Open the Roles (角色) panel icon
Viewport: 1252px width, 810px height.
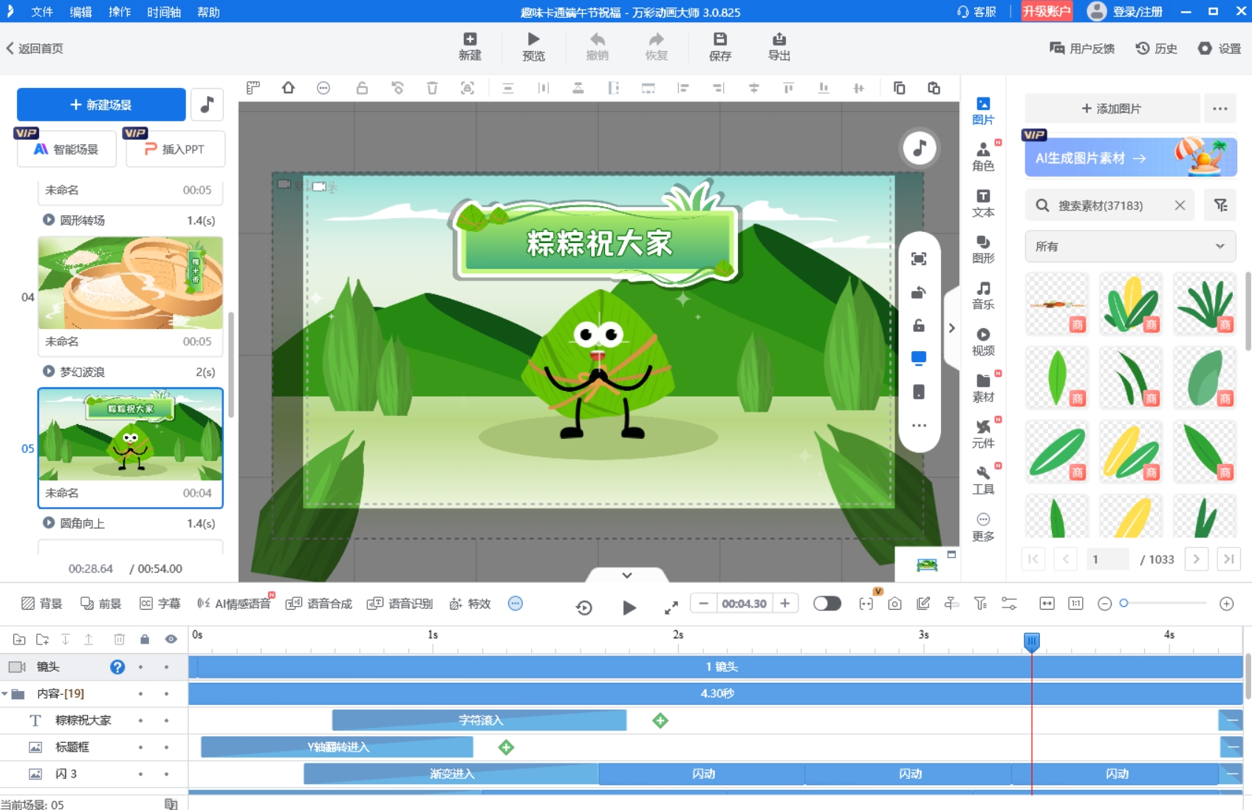[x=982, y=157]
